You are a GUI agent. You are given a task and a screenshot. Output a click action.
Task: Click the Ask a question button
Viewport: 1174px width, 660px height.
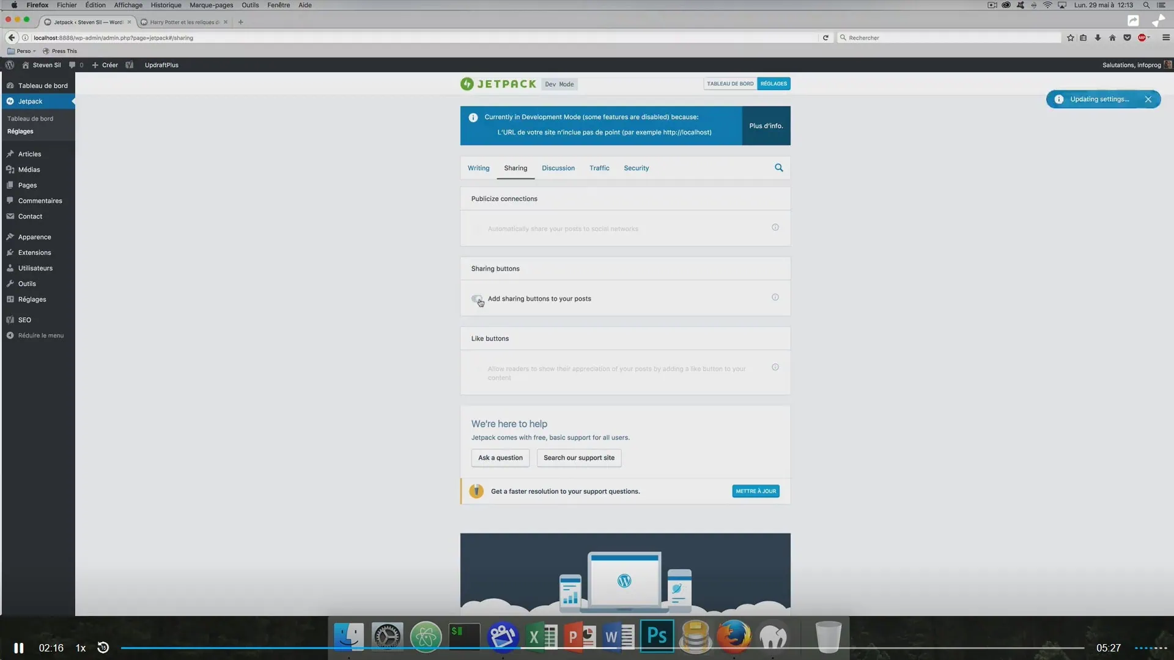pos(500,458)
